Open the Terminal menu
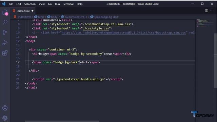Image resolution: width=217 pixels, height=122 pixels. tap(68, 4)
